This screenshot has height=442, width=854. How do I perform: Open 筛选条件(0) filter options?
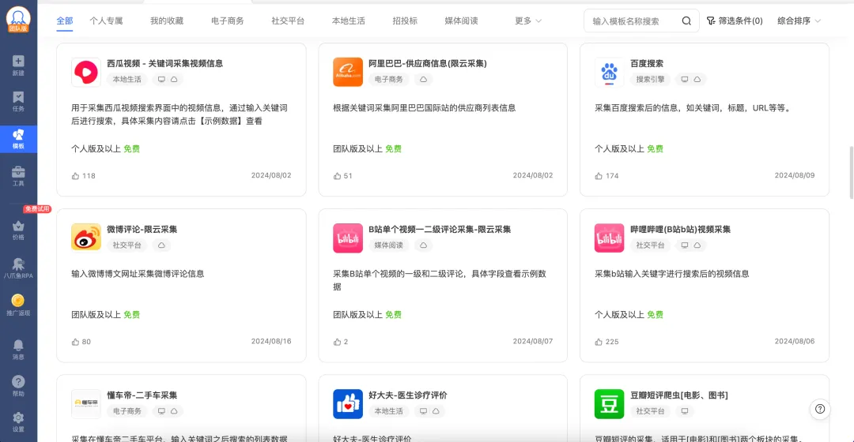pos(734,21)
